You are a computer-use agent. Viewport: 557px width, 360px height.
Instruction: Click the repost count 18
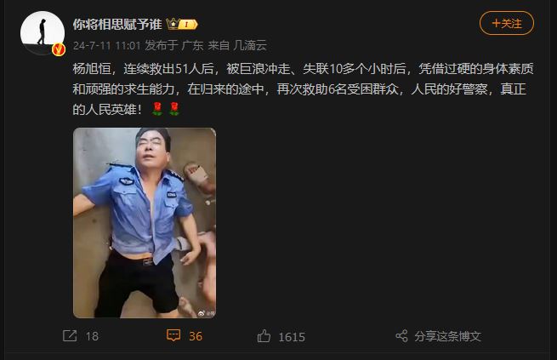coord(92,336)
